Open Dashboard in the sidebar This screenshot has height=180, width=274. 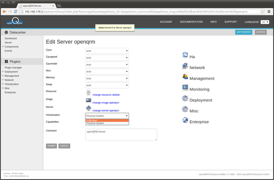[x=11, y=38]
